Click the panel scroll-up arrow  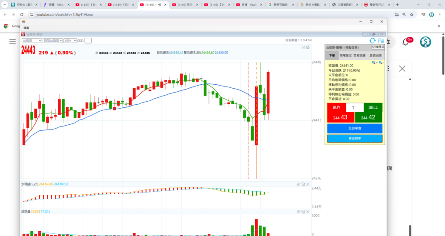pyautogui.click(x=410, y=79)
